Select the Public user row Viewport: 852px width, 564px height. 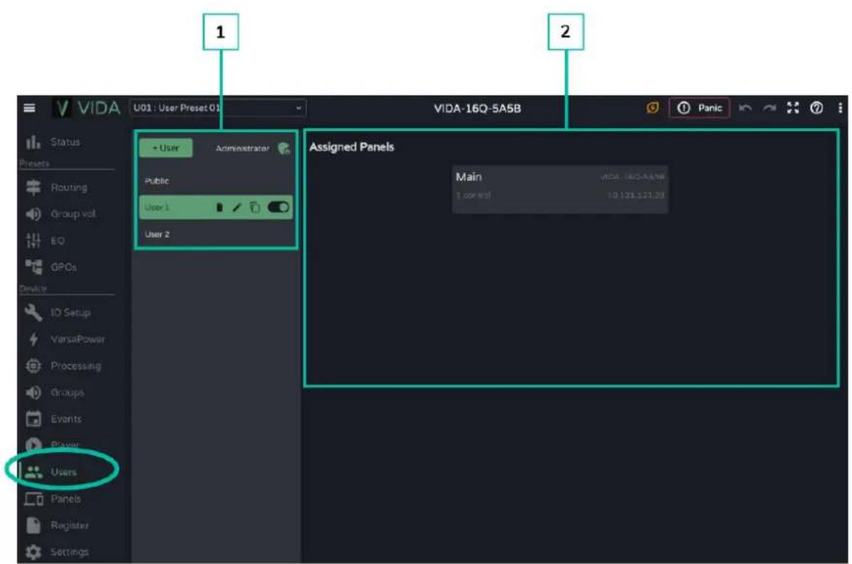pos(216,181)
